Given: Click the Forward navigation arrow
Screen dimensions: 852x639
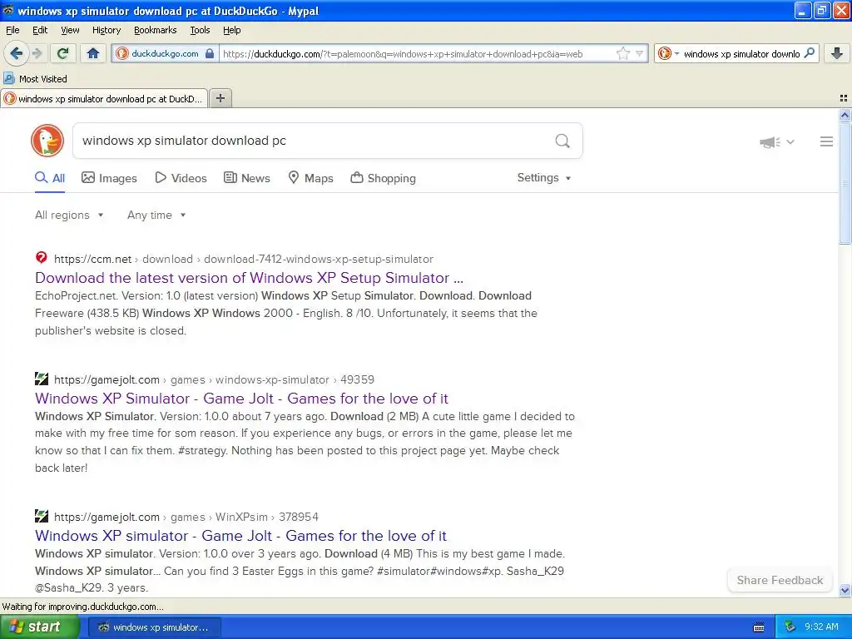Looking at the screenshot, I should click(x=37, y=53).
